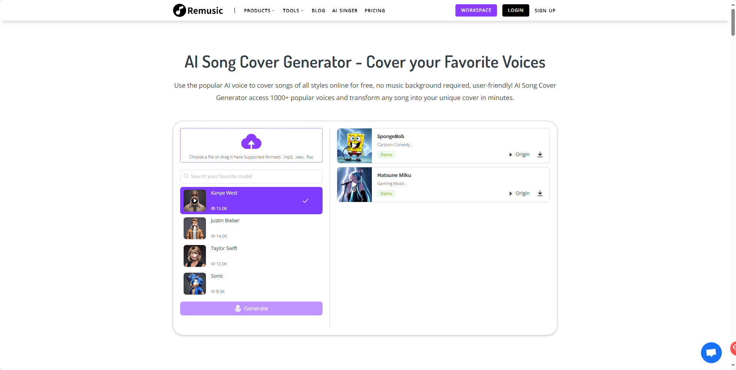
Task: Click the search your favorite model field
Action: click(x=251, y=176)
